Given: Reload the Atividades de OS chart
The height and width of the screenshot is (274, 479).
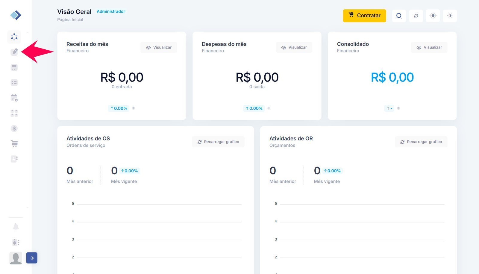Looking at the screenshot, I should 218,142.
